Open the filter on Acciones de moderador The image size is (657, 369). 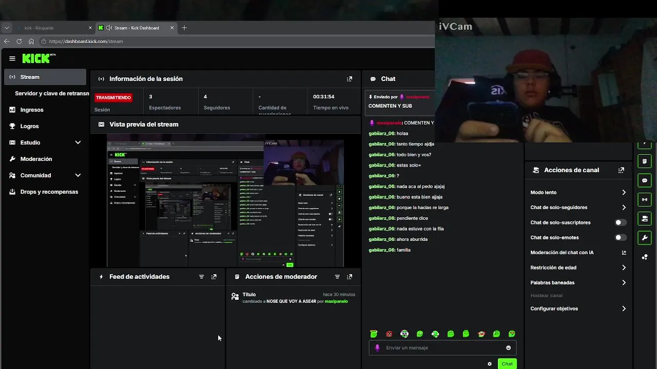(337, 277)
